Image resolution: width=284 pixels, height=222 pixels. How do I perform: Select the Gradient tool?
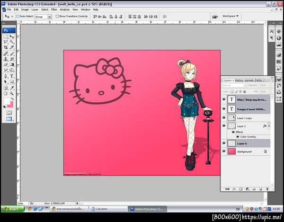point(12,64)
